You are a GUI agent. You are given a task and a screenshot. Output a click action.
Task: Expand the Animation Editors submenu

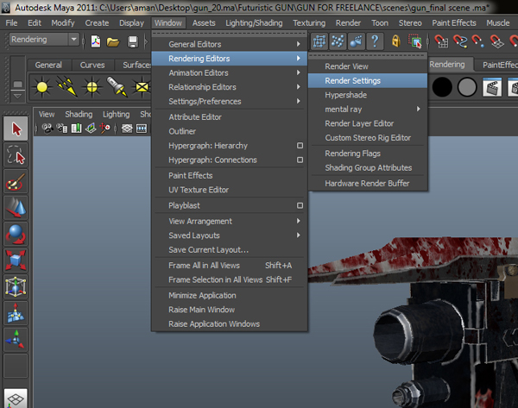pos(230,72)
